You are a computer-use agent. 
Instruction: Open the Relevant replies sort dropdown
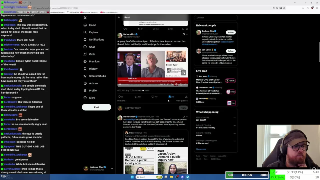122,101
